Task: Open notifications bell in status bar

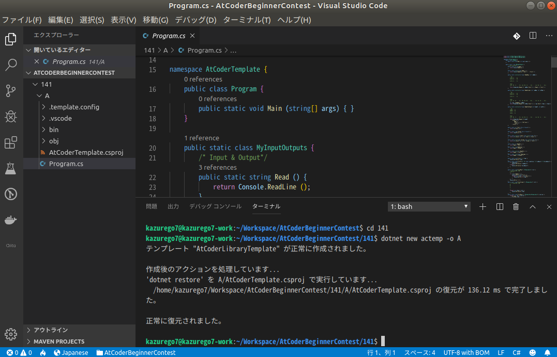Action: coord(547,353)
